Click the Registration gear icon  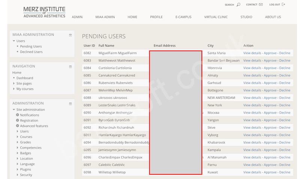17,120
